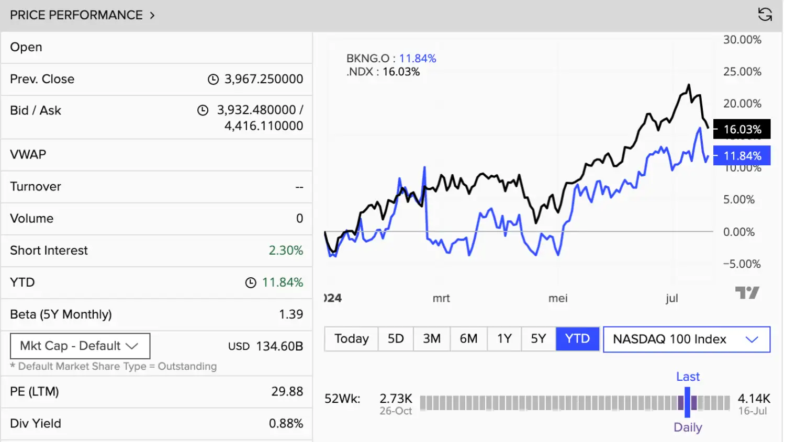
Task: Click the Prev. Close value 3,967.250000
Action: tap(264, 79)
